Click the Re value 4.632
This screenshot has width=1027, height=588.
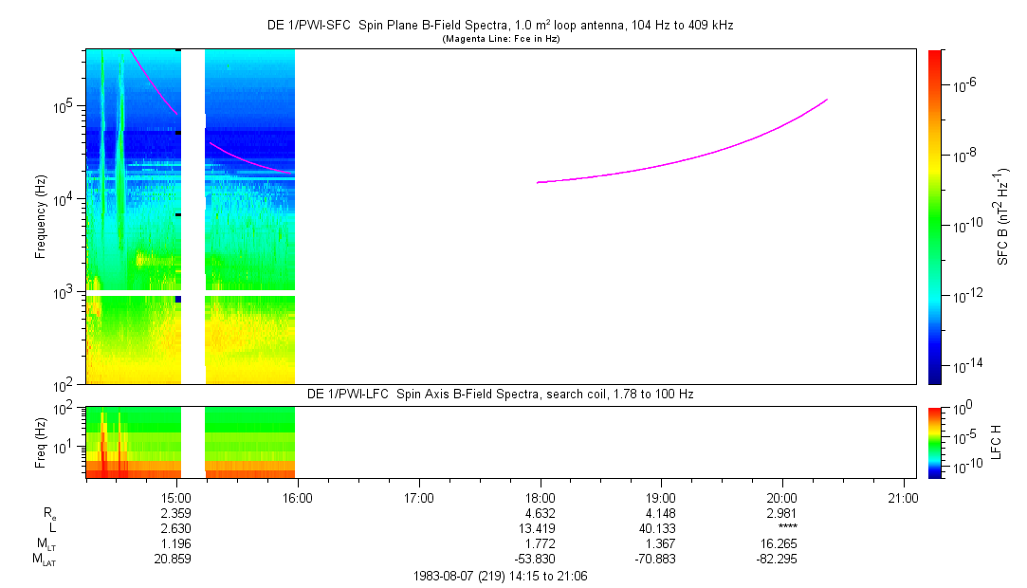click(540, 513)
